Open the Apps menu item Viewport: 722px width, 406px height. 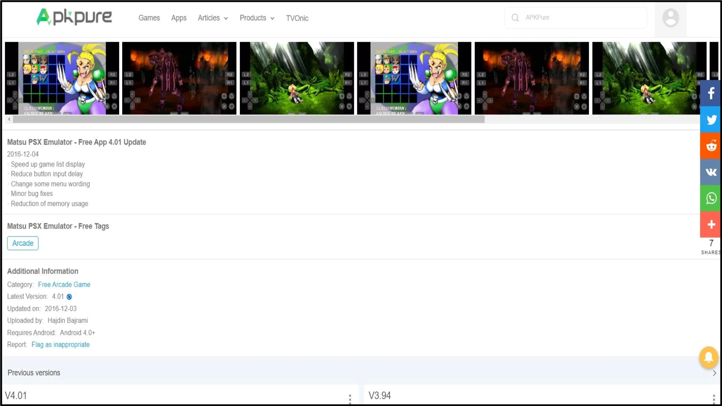pos(179,18)
